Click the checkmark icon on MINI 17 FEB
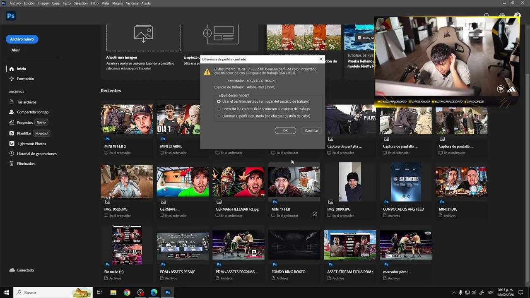 pos(315,214)
